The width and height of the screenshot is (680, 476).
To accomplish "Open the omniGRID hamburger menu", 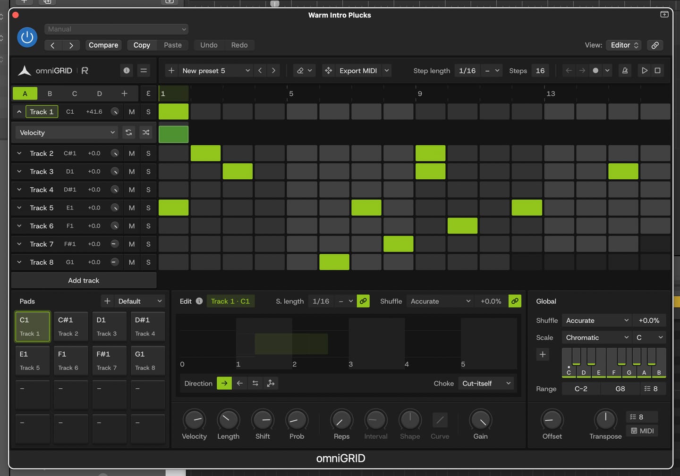I will (144, 71).
